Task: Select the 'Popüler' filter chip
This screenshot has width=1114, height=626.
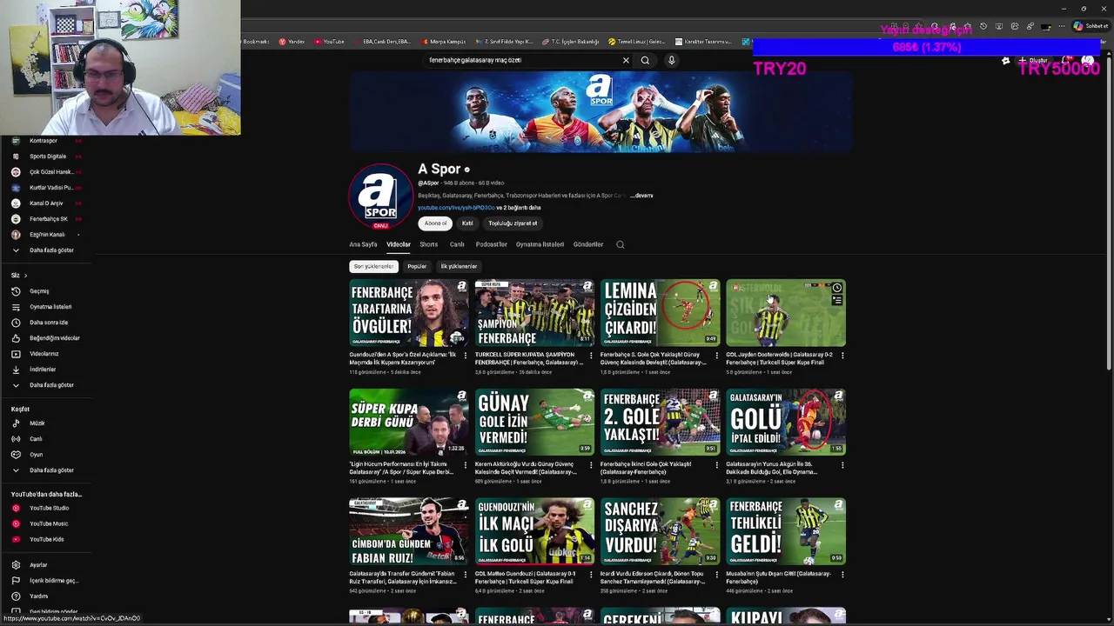Action: [417, 266]
